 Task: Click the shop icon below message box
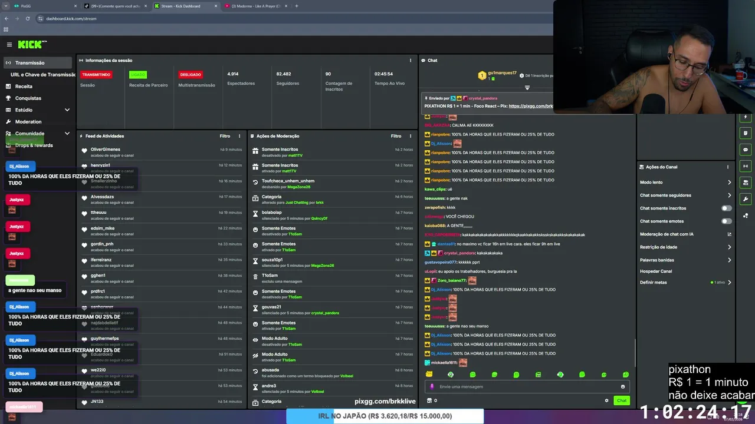click(429, 400)
